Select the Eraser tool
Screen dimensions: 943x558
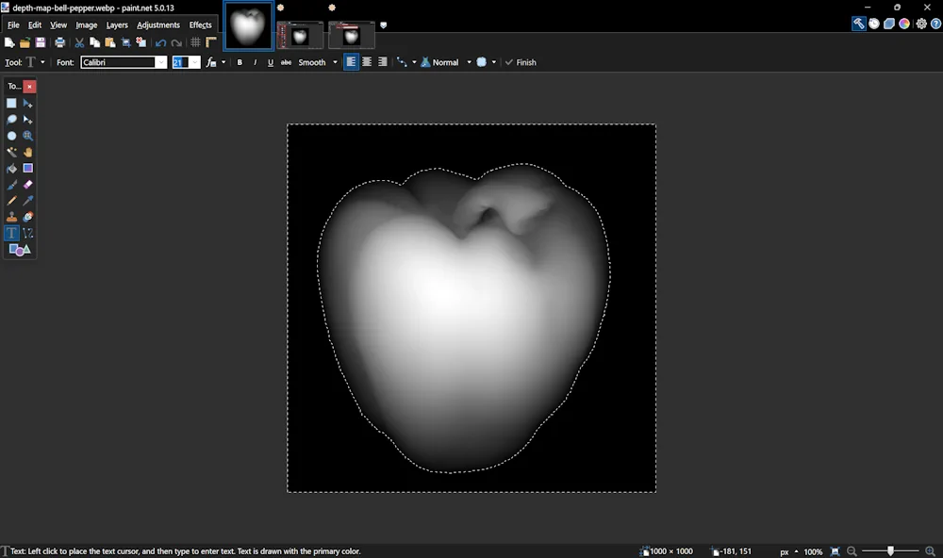click(27, 185)
